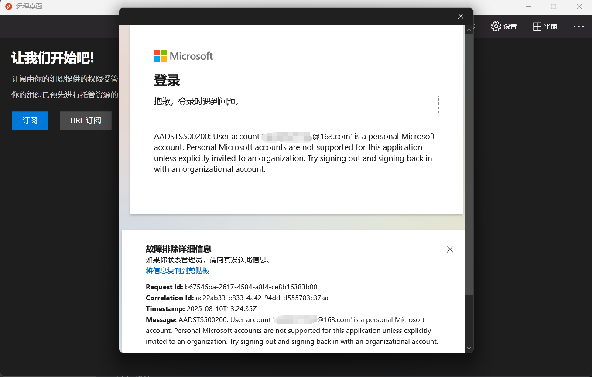Dismiss the troubleshooting details panel
Screen dimensions: 592x377
point(450,250)
